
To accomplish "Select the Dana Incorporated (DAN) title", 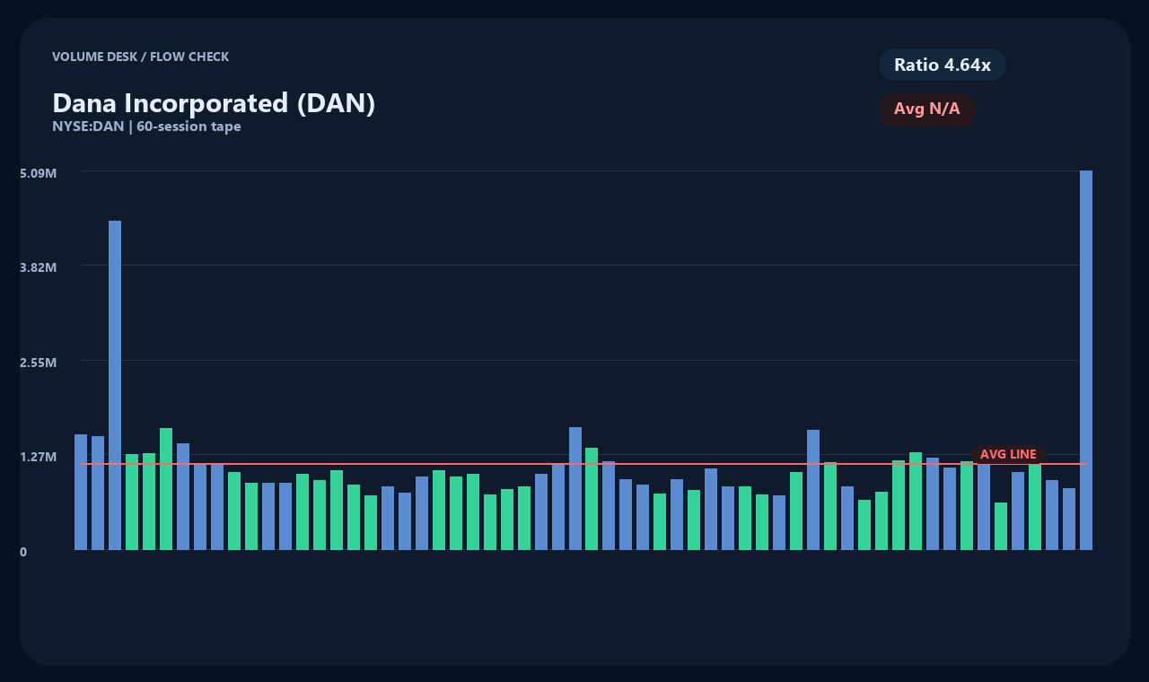I will tap(214, 102).
